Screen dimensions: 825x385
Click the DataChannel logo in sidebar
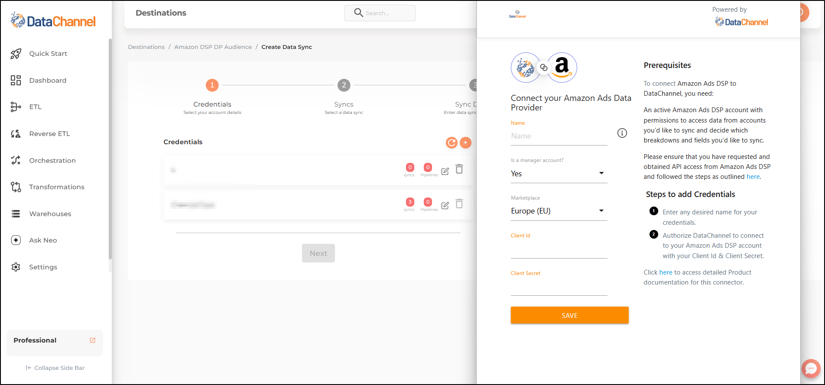[x=53, y=20]
